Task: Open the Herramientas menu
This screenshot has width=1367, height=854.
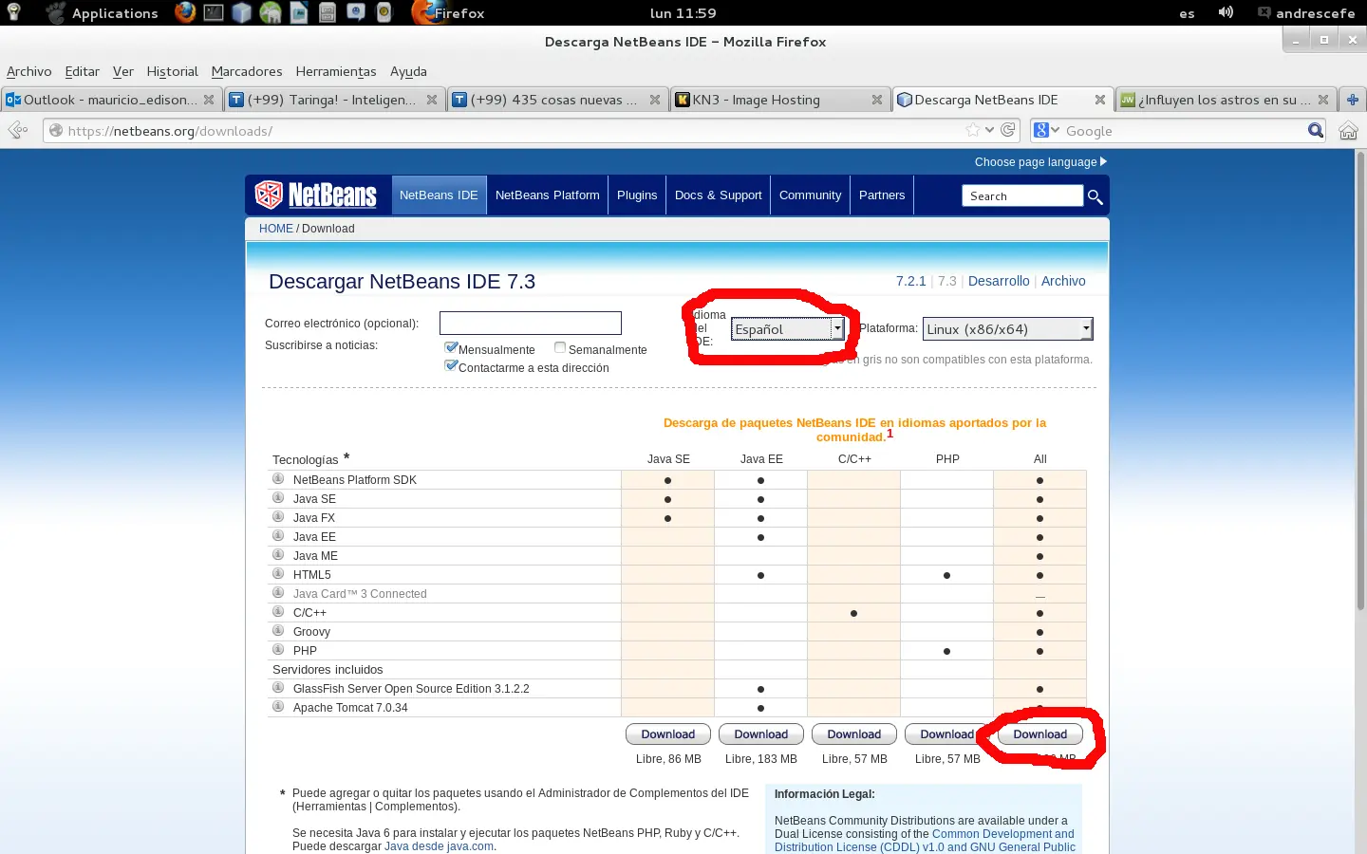Action: pos(336,71)
